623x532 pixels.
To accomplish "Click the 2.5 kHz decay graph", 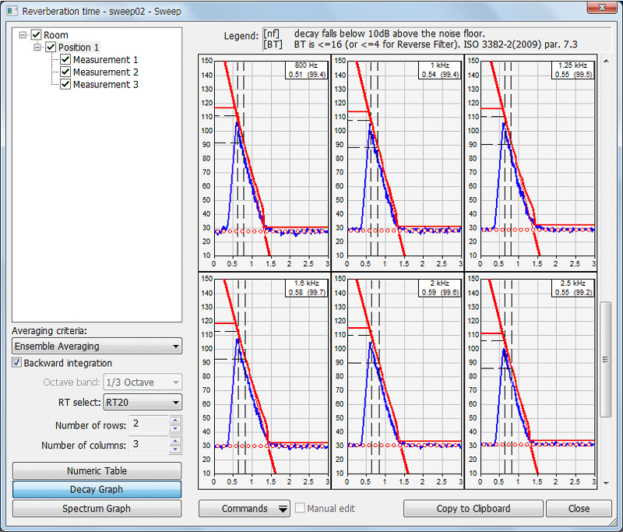I will pos(530,381).
